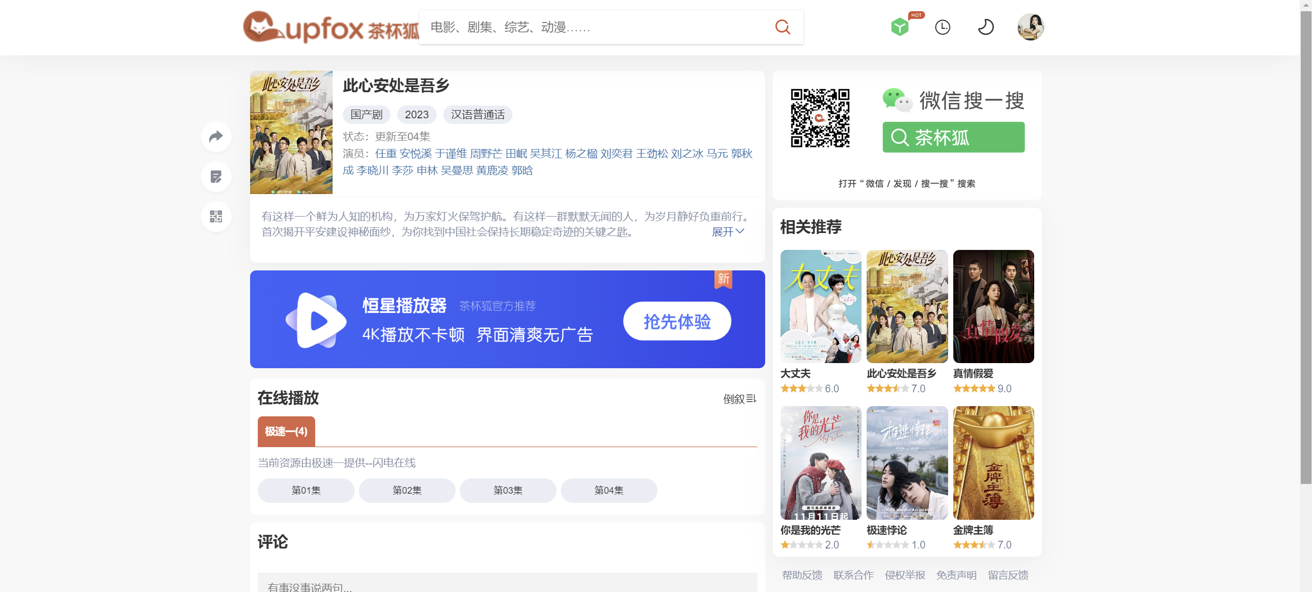Click the share arrow sidebar icon

tap(216, 137)
